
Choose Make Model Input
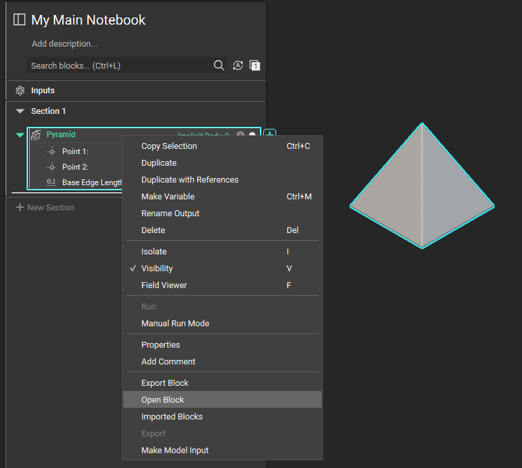coord(222,450)
